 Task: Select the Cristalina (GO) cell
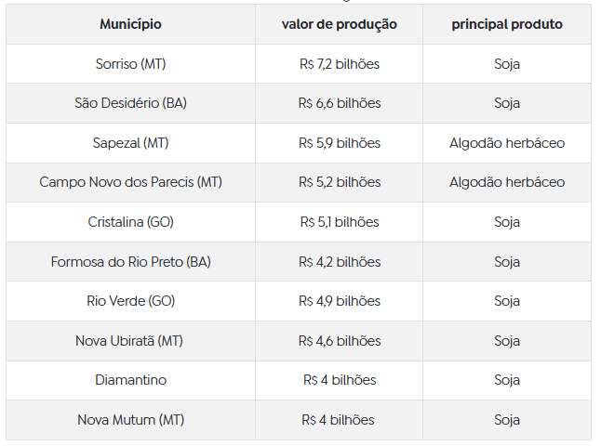tap(130, 222)
